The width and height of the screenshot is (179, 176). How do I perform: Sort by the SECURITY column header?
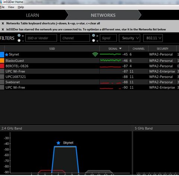162,49
